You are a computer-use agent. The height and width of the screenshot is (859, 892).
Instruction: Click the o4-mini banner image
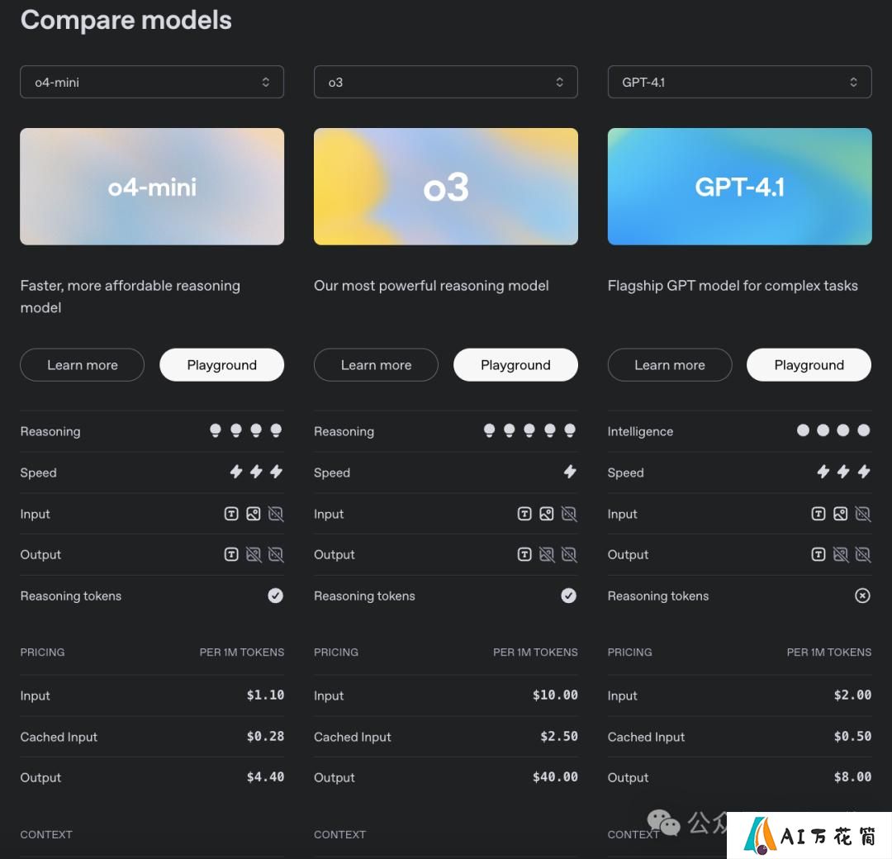152,187
